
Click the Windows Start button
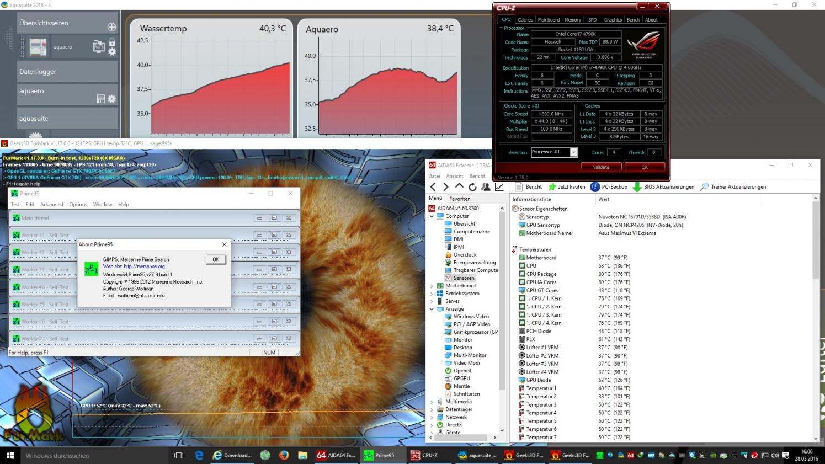tap(10, 455)
